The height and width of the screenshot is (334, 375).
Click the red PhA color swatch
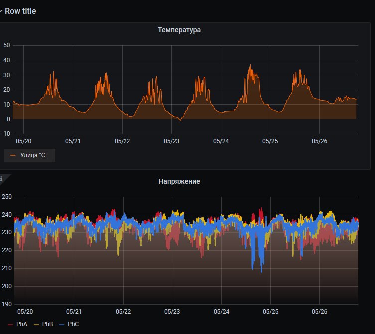(10, 325)
